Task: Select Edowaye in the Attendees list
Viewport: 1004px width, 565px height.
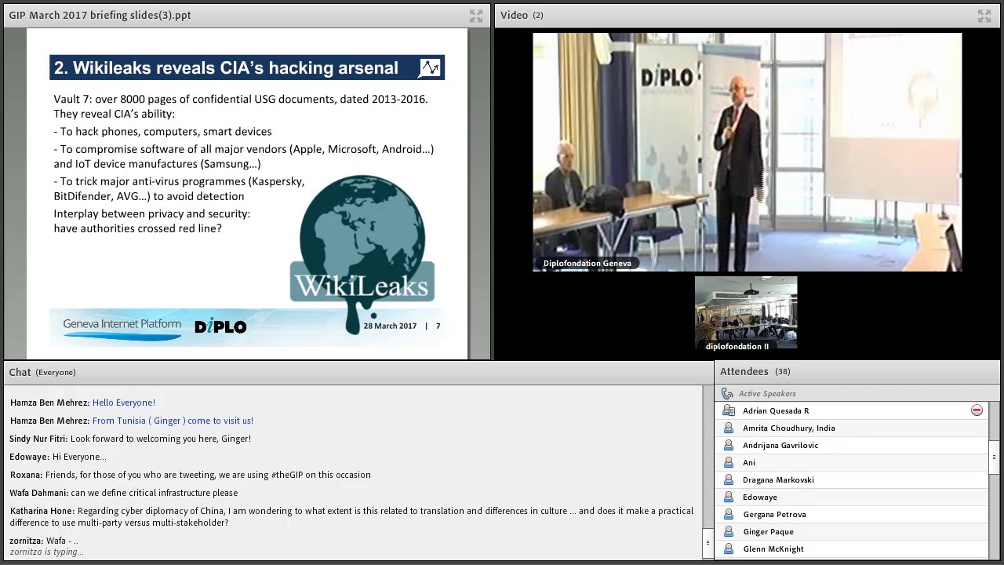Action: pyautogui.click(x=852, y=497)
